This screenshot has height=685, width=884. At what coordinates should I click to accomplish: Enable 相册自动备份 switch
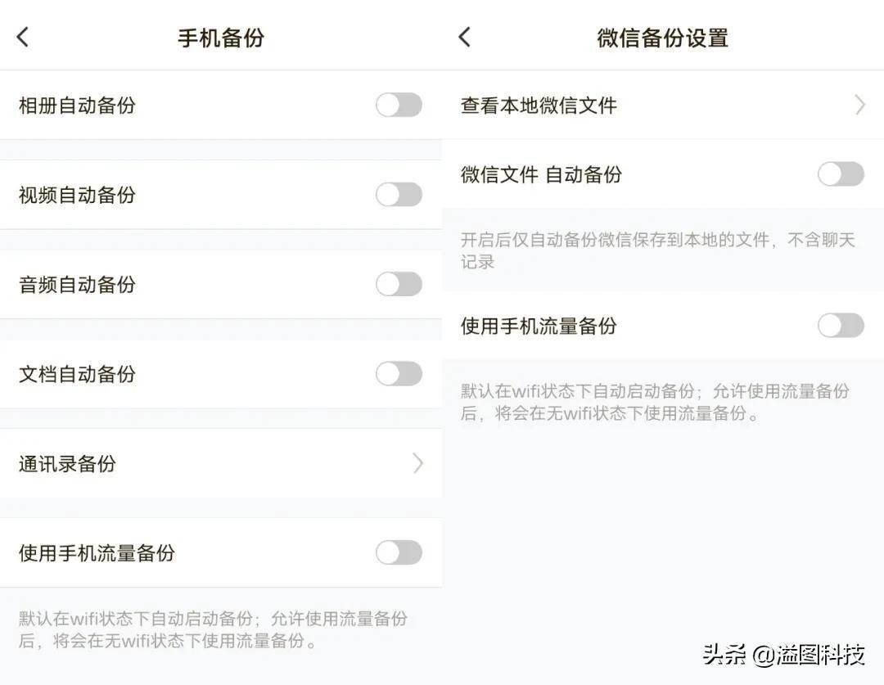click(399, 105)
